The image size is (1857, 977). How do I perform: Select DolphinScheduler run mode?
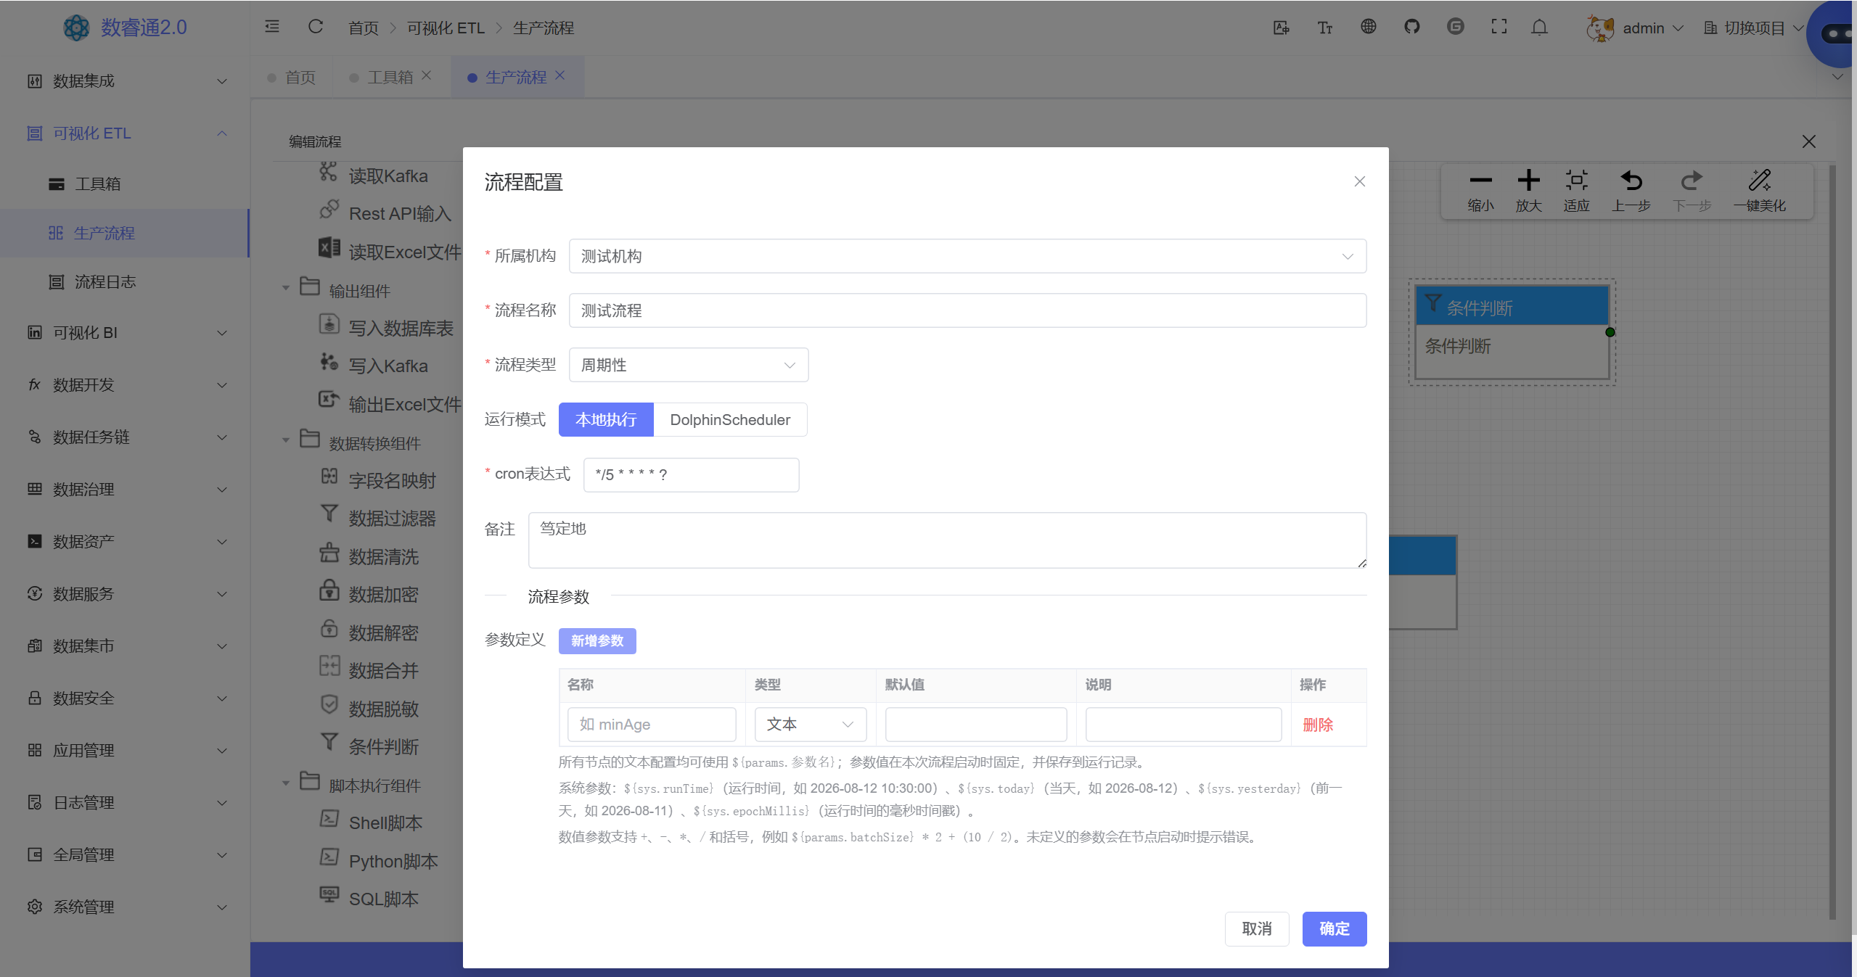(730, 419)
